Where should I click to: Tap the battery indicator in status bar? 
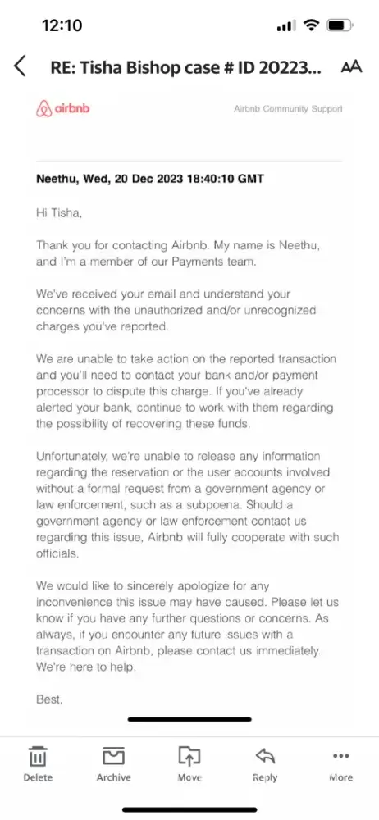[x=340, y=25]
